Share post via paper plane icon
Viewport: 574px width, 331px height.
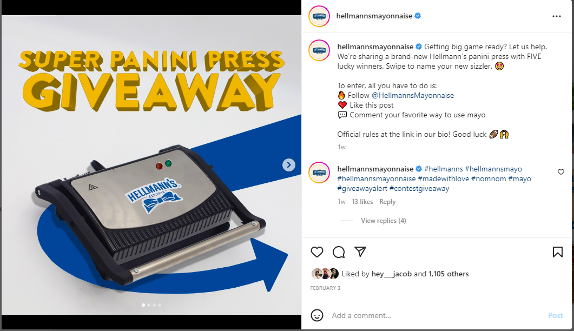(x=360, y=251)
